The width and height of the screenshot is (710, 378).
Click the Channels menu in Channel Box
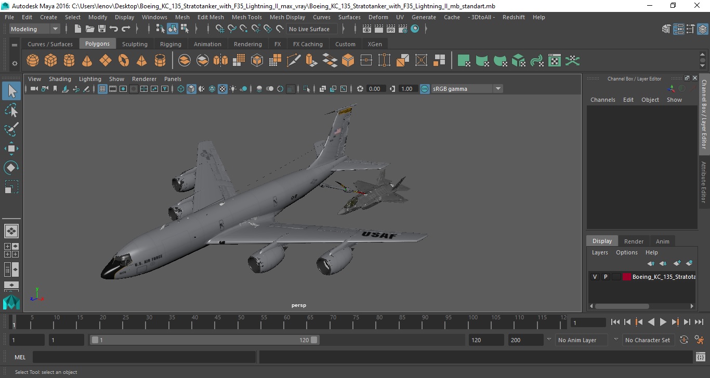click(x=602, y=100)
